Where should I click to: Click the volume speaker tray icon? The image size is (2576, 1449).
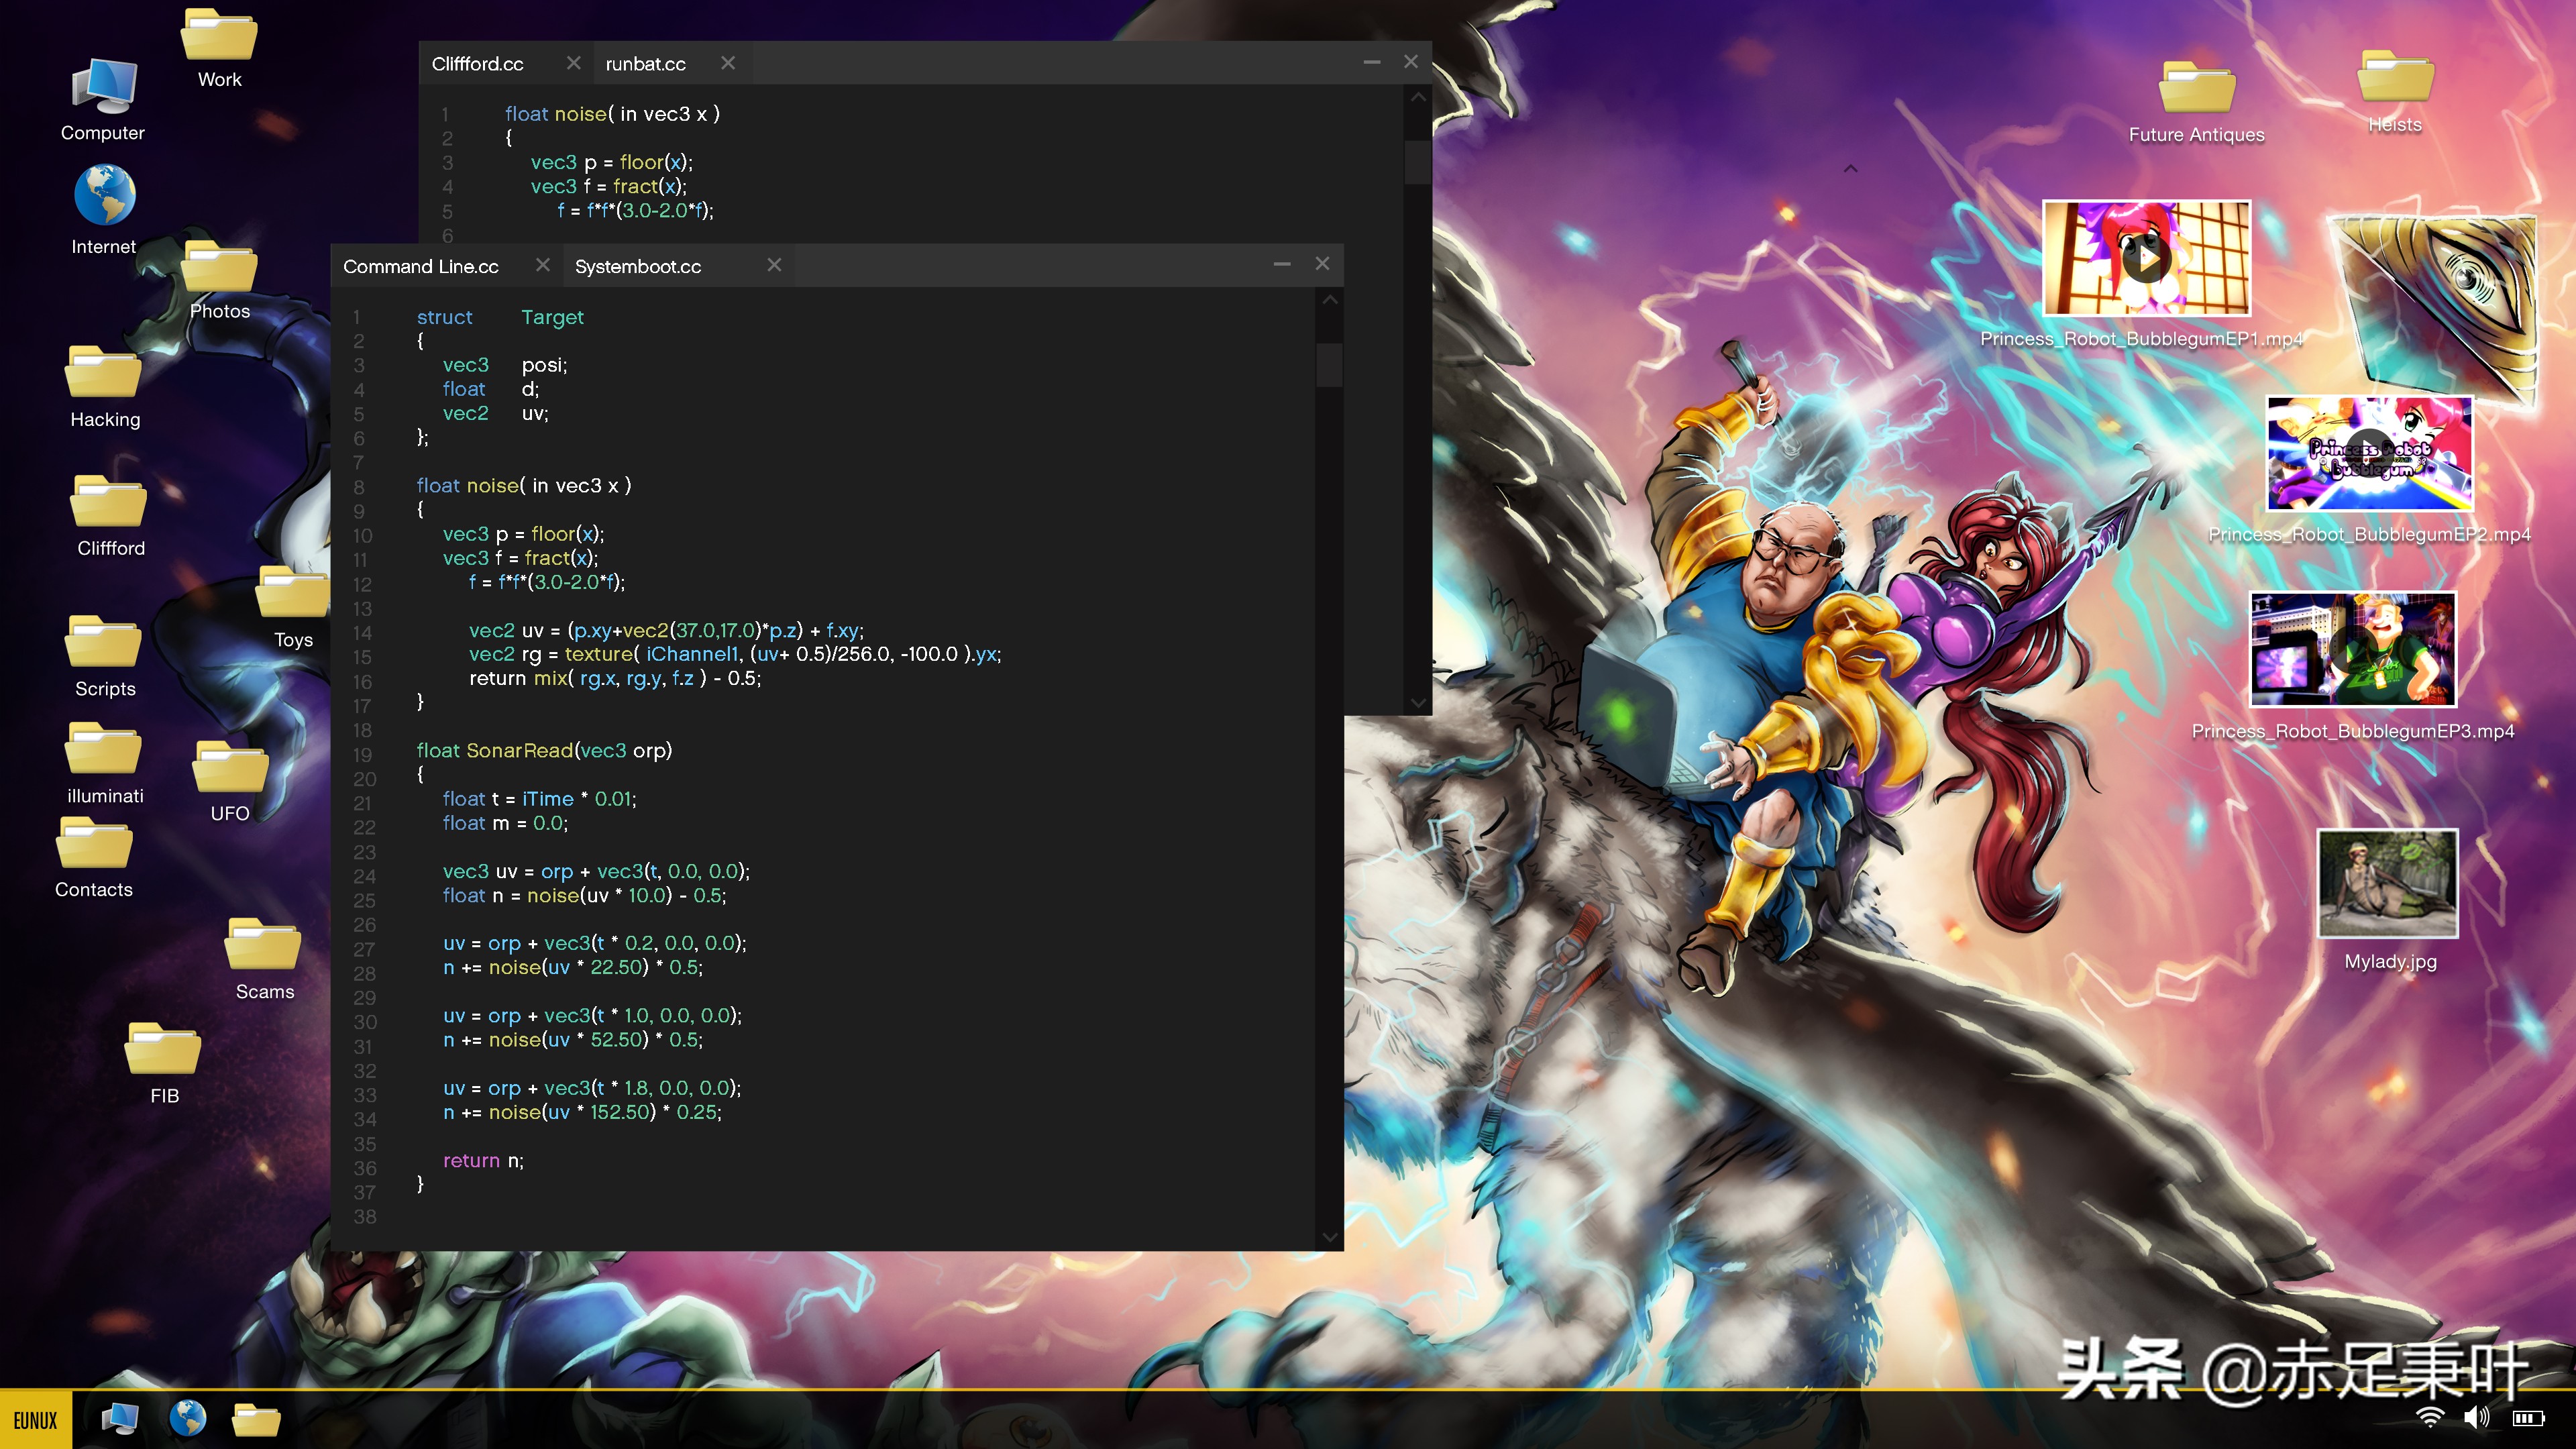tap(2476, 1417)
